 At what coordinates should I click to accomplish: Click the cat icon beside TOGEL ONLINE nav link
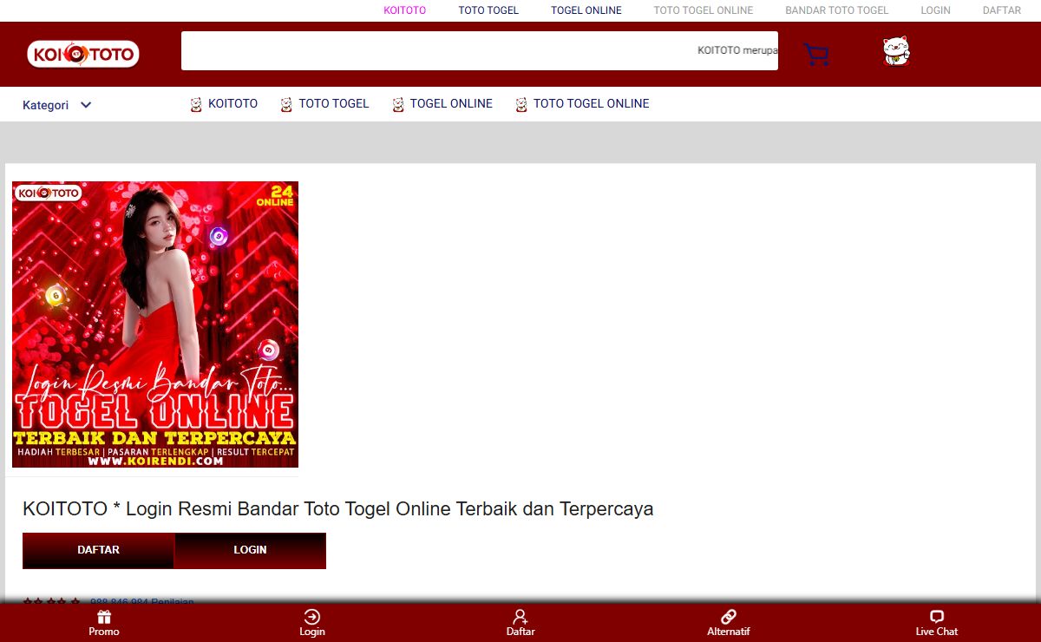click(398, 105)
